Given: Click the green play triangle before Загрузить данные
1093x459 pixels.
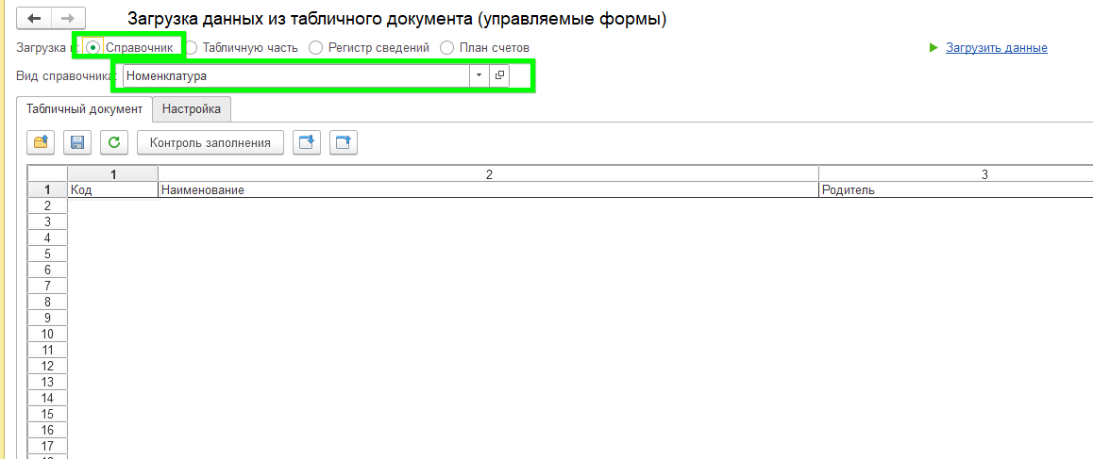Looking at the screenshot, I should pyautogui.click(x=934, y=48).
